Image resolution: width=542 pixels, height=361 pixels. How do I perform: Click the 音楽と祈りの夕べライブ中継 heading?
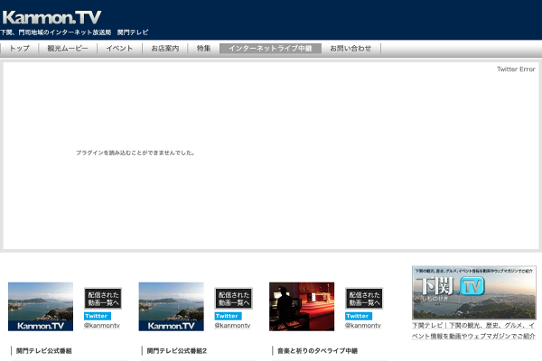click(x=317, y=351)
